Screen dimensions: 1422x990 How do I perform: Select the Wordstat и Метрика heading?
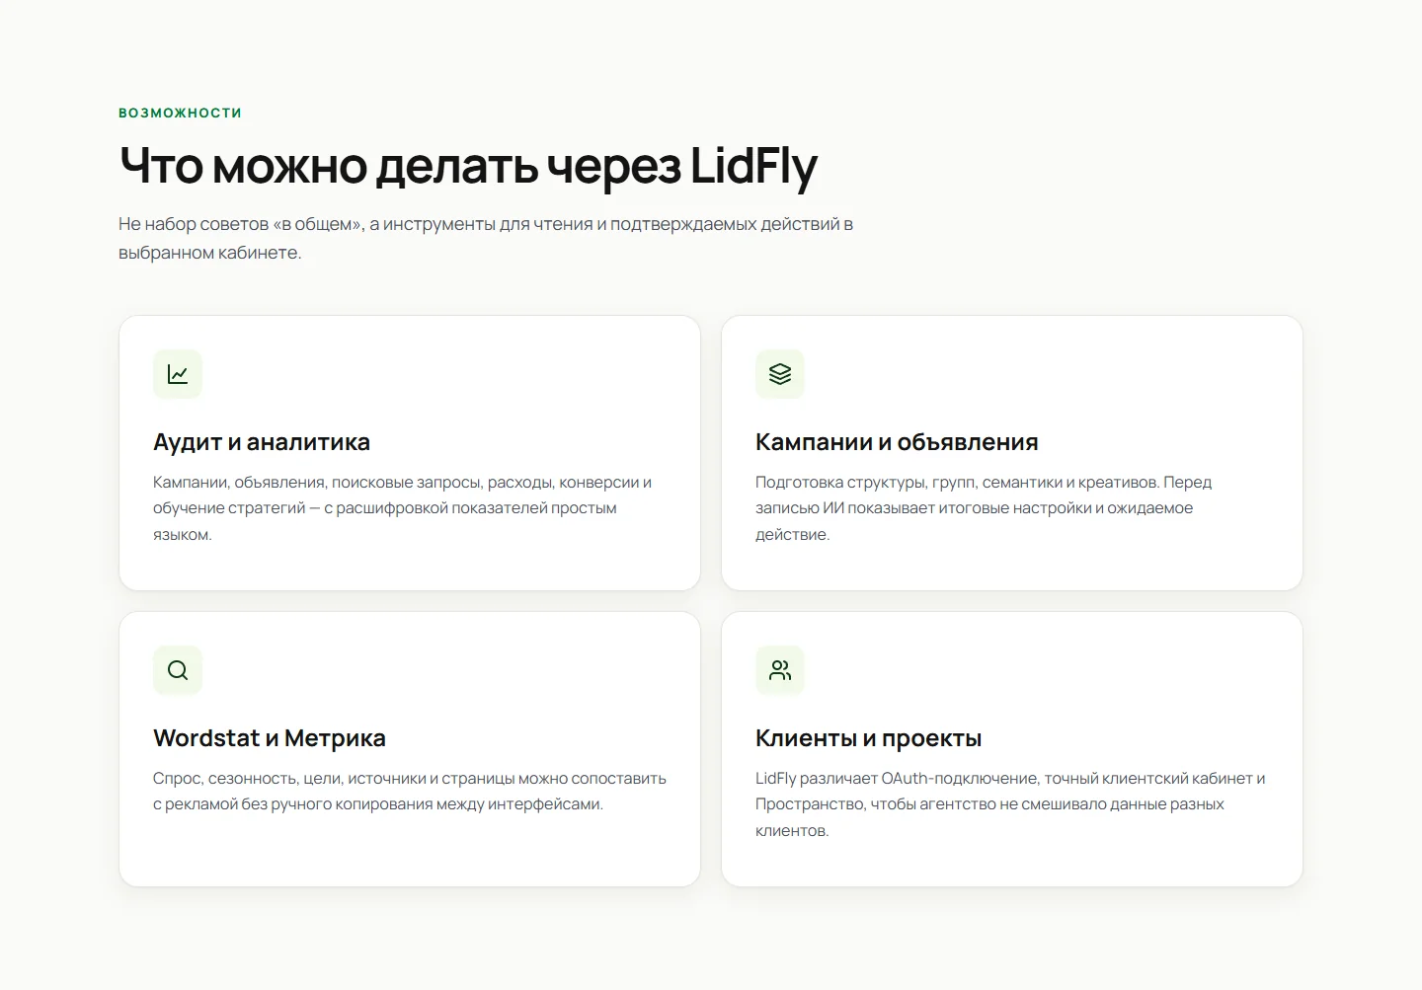[270, 738]
